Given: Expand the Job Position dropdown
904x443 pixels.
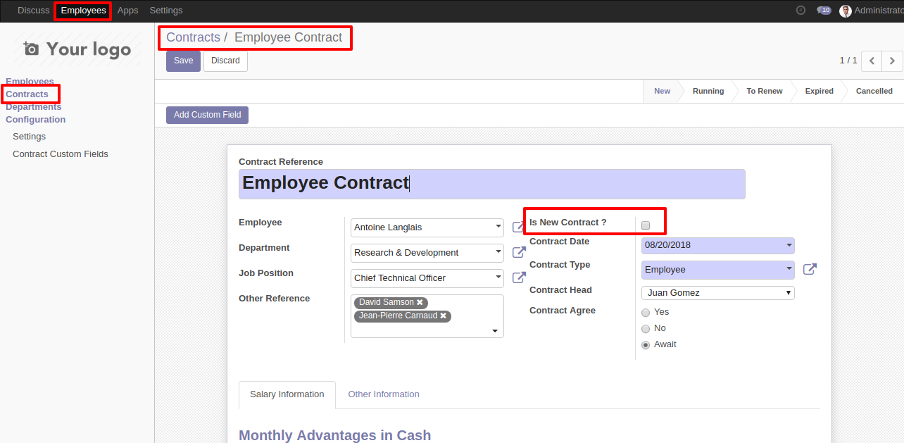Looking at the screenshot, I should click(498, 277).
